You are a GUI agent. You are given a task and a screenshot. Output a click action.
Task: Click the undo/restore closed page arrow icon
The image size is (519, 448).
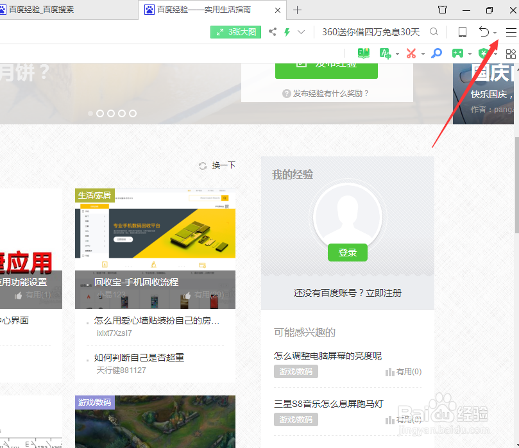click(x=484, y=32)
